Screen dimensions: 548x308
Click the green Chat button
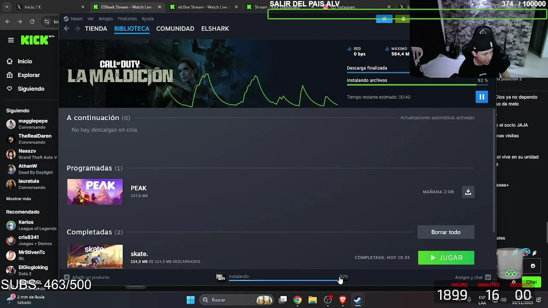click(x=531, y=282)
